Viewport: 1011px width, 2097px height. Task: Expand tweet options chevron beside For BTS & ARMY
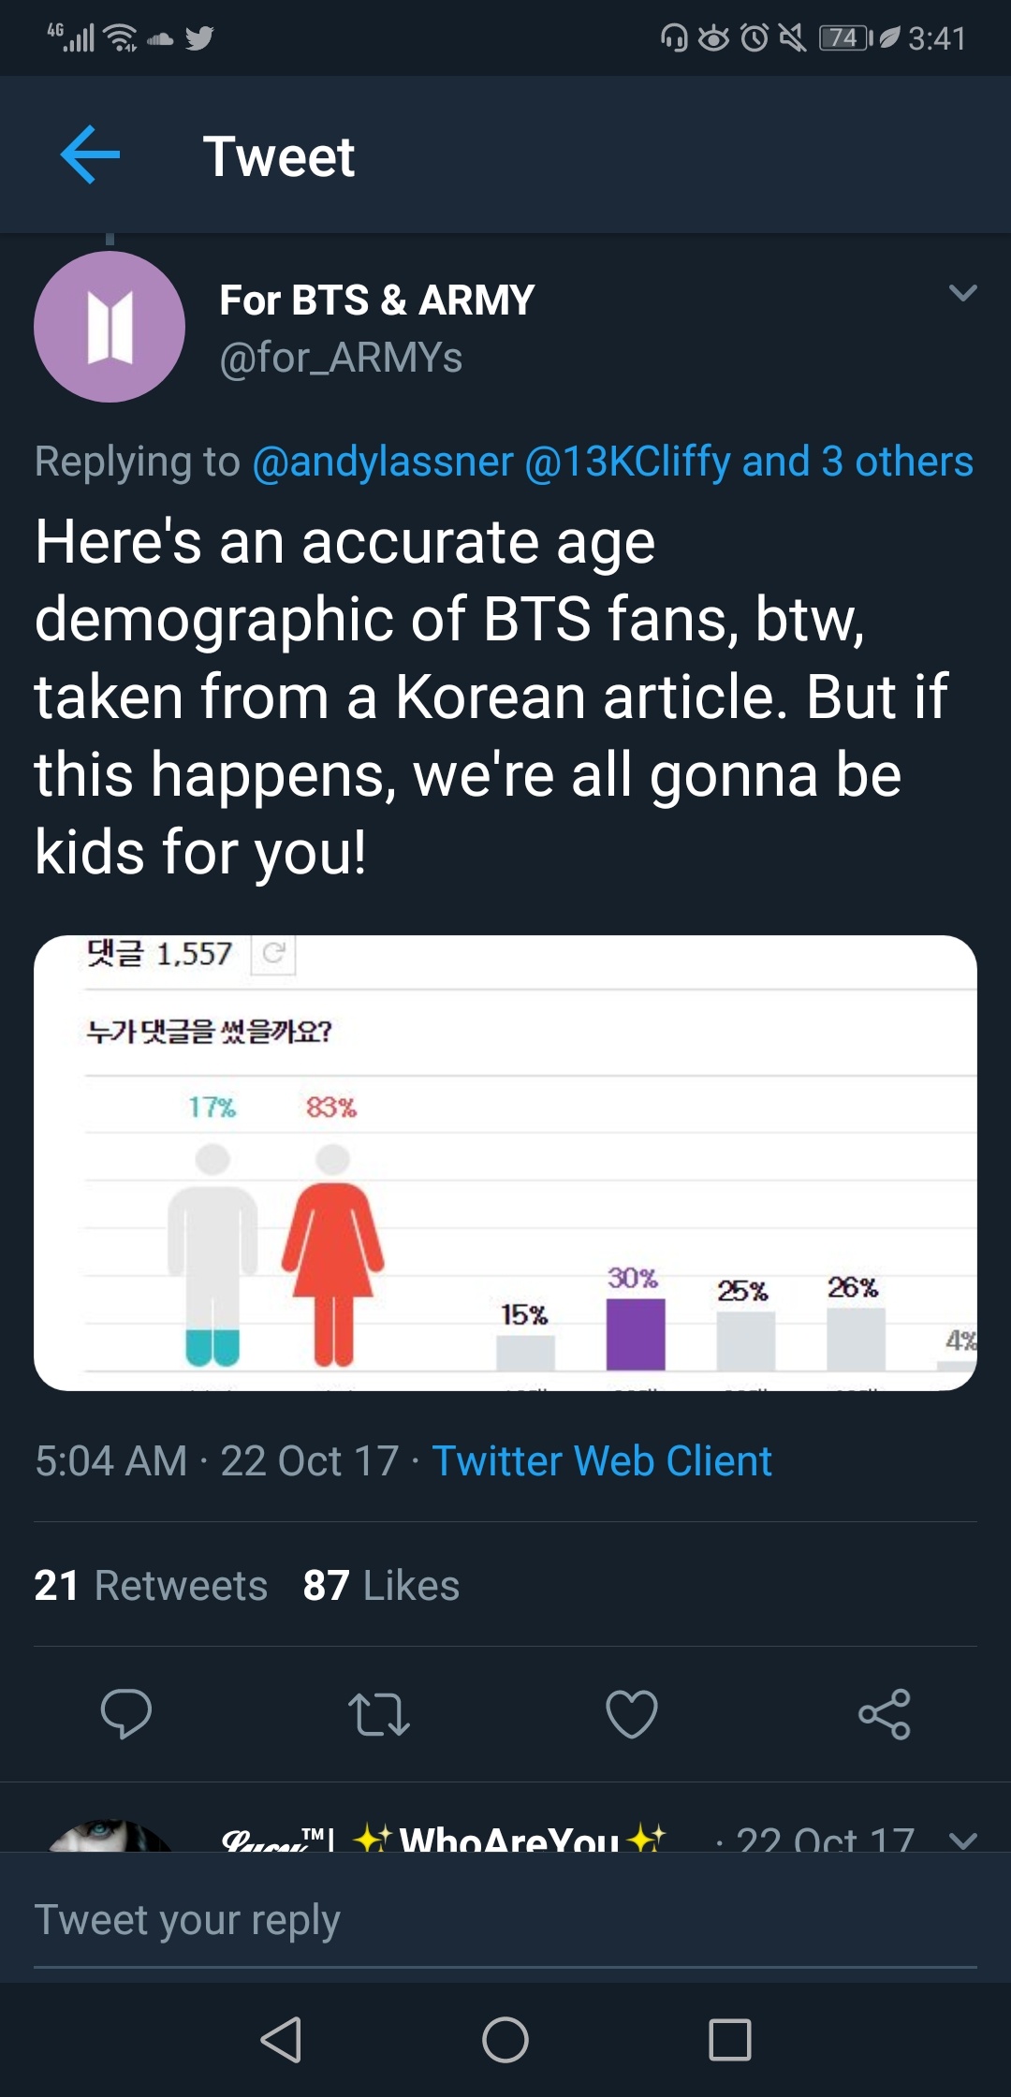[x=962, y=293]
